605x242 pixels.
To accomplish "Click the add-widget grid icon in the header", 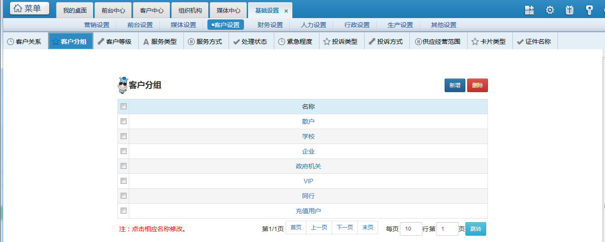I will pos(529,10).
